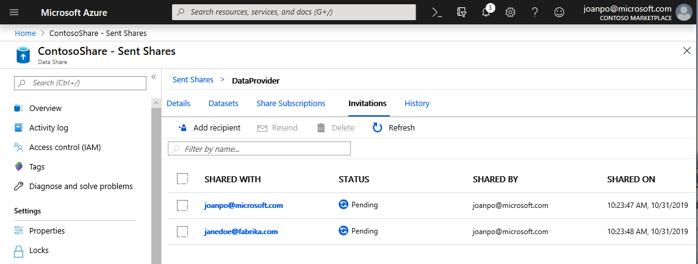This screenshot has width=698, height=264.
Task: Focus the top resource search box
Action: 294,12
